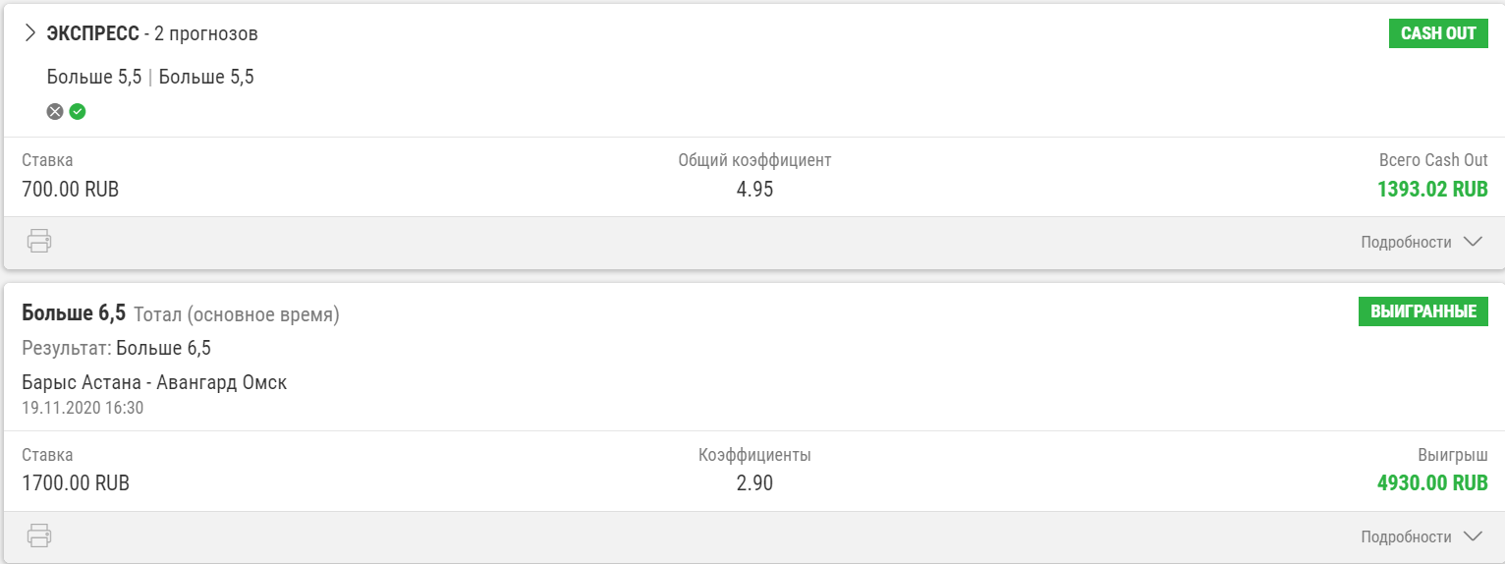Open Подробности for the express bet
This screenshot has width=1505, height=564.
click(1421, 242)
